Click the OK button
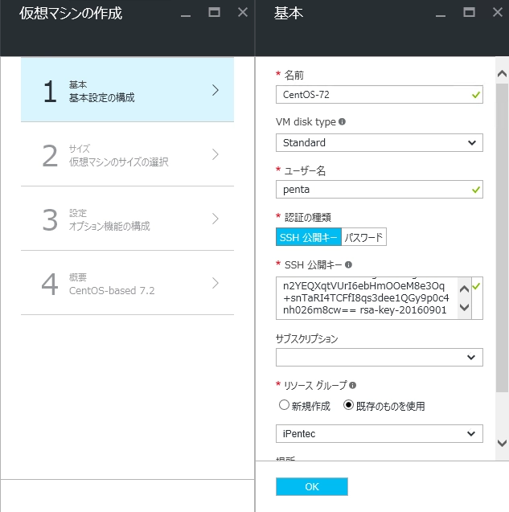This screenshot has height=512, width=509. tap(312, 486)
